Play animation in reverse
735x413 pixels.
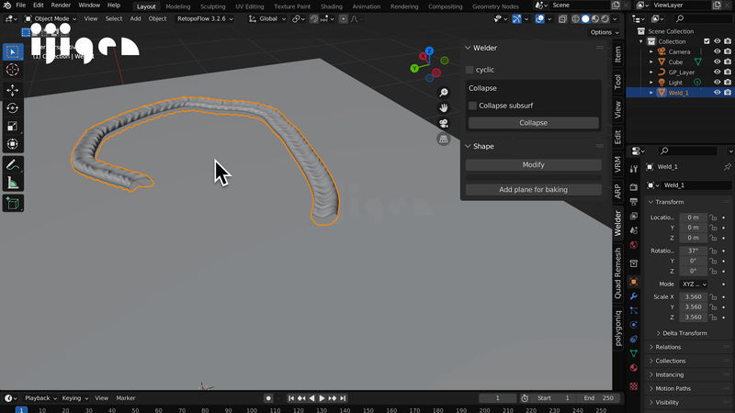click(311, 398)
